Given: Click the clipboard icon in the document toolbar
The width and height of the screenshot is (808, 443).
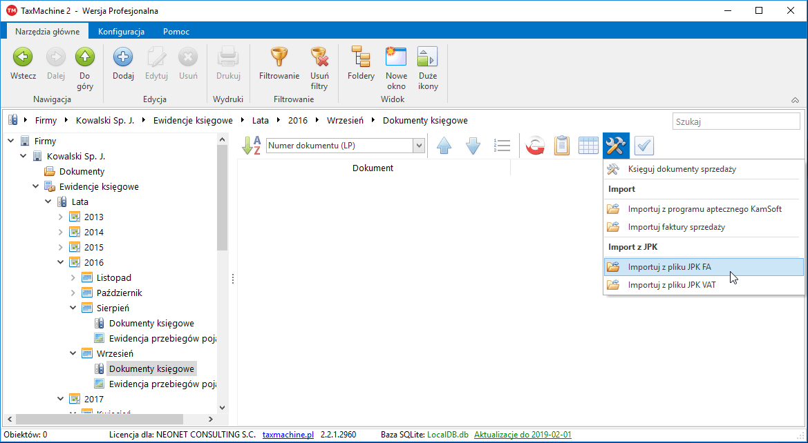Looking at the screenshot, I should [x=562, y=146].
